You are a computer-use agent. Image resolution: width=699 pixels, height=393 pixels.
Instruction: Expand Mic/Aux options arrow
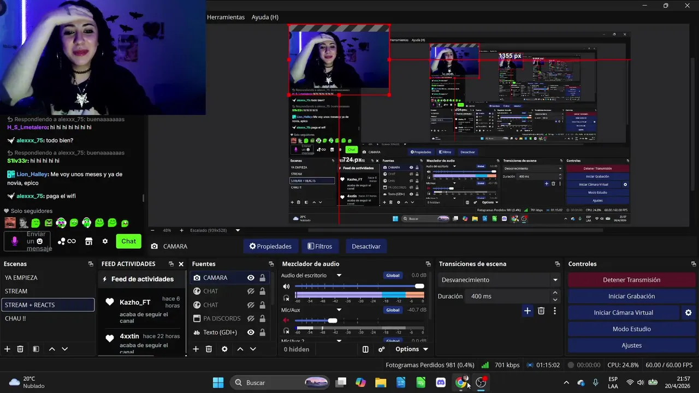coord(339,310)
